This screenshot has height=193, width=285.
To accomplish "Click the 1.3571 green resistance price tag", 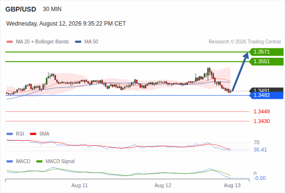I will pos(266,52).
